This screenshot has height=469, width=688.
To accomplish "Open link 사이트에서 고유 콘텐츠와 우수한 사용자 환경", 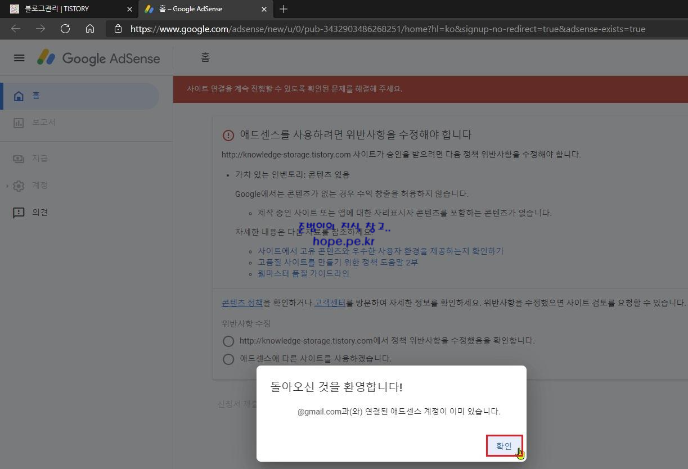I will [x=380, y=251].
